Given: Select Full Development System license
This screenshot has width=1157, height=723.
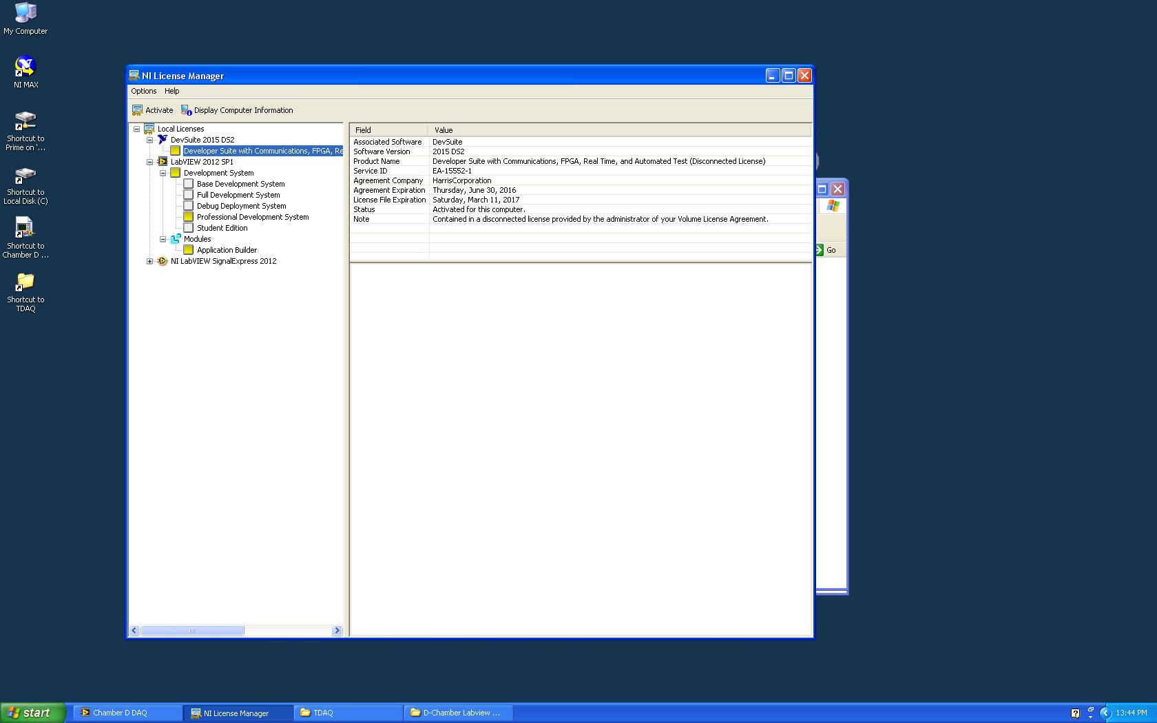Looking at the screenshot, I should tap(238, 195).
